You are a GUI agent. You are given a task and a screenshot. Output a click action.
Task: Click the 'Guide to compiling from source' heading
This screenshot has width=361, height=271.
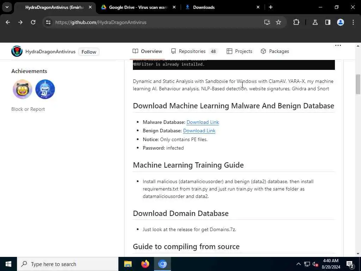click(186, 247)
